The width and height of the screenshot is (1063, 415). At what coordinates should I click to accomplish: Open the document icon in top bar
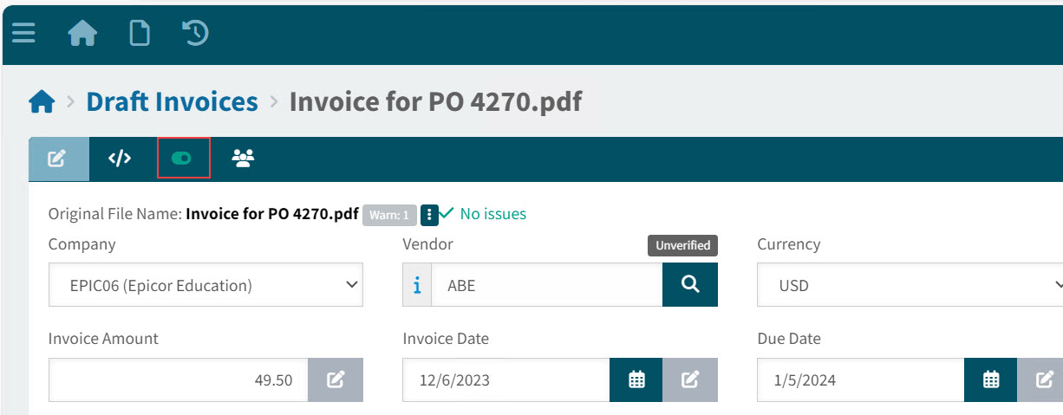[139, 34]
